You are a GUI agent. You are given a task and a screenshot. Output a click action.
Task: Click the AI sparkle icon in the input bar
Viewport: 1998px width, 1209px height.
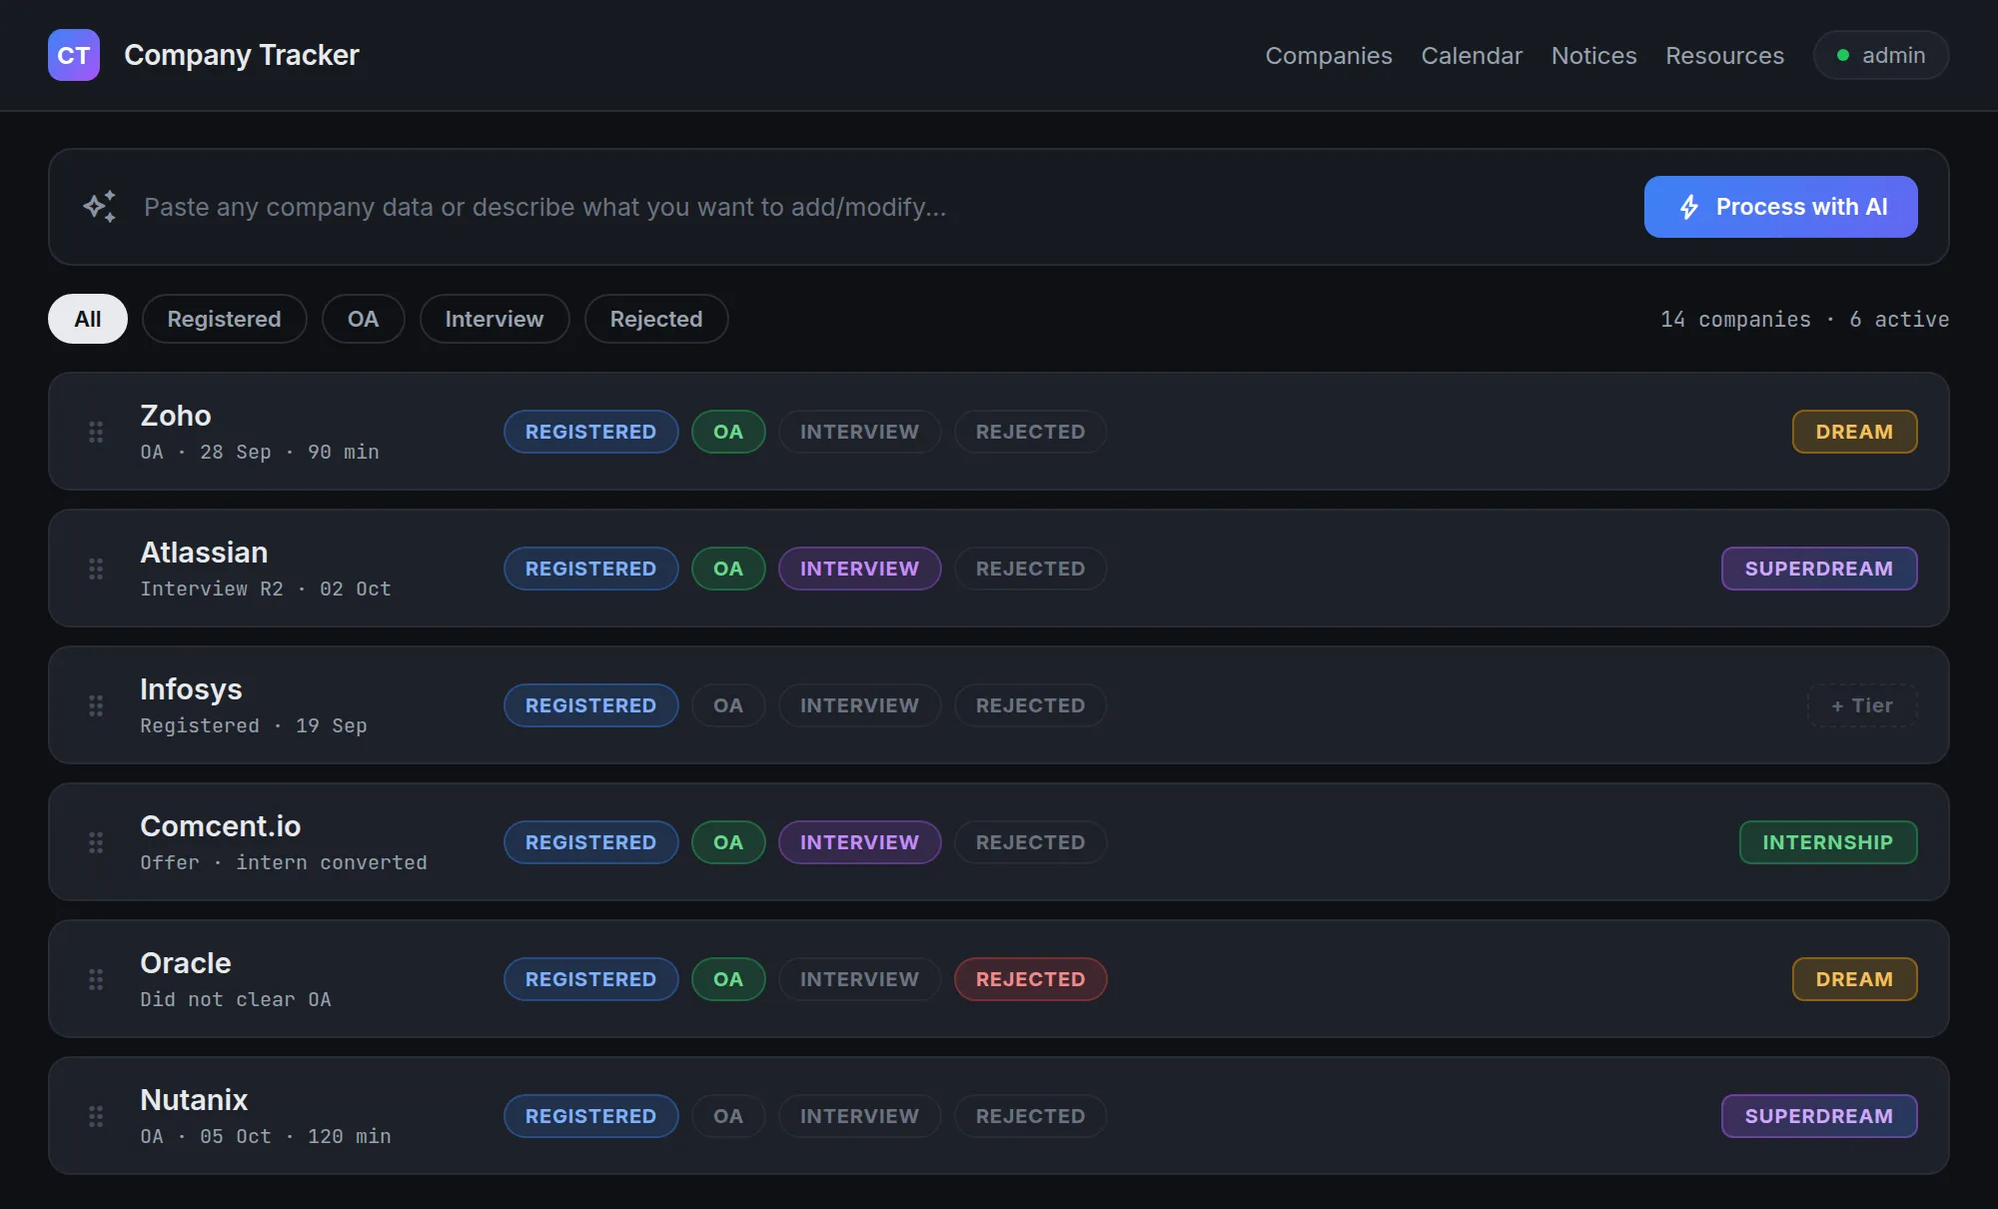[100, 207]
